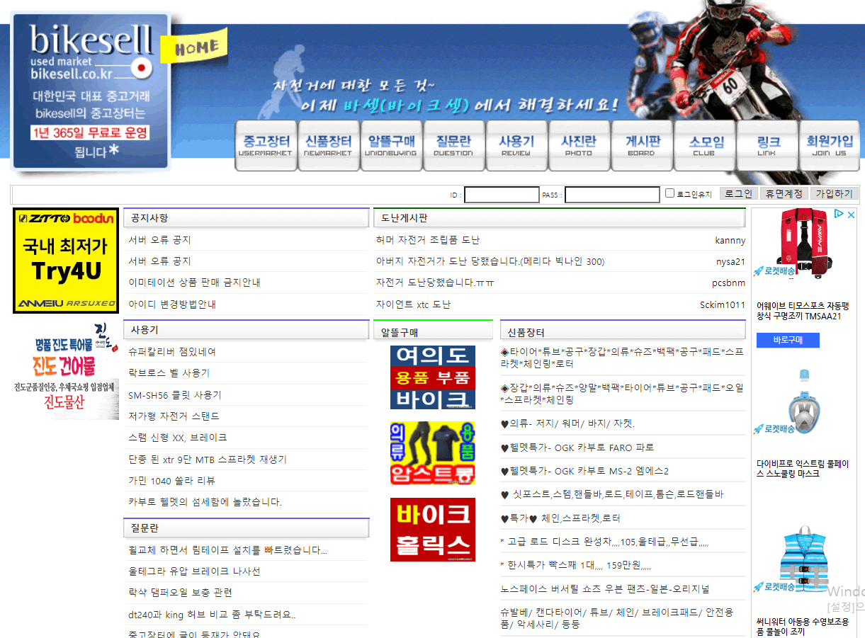Select the 알뜰구매 (UNIONBUYING) icon
The height and width of the screenshot is (638, 865).
click(391, 145)
